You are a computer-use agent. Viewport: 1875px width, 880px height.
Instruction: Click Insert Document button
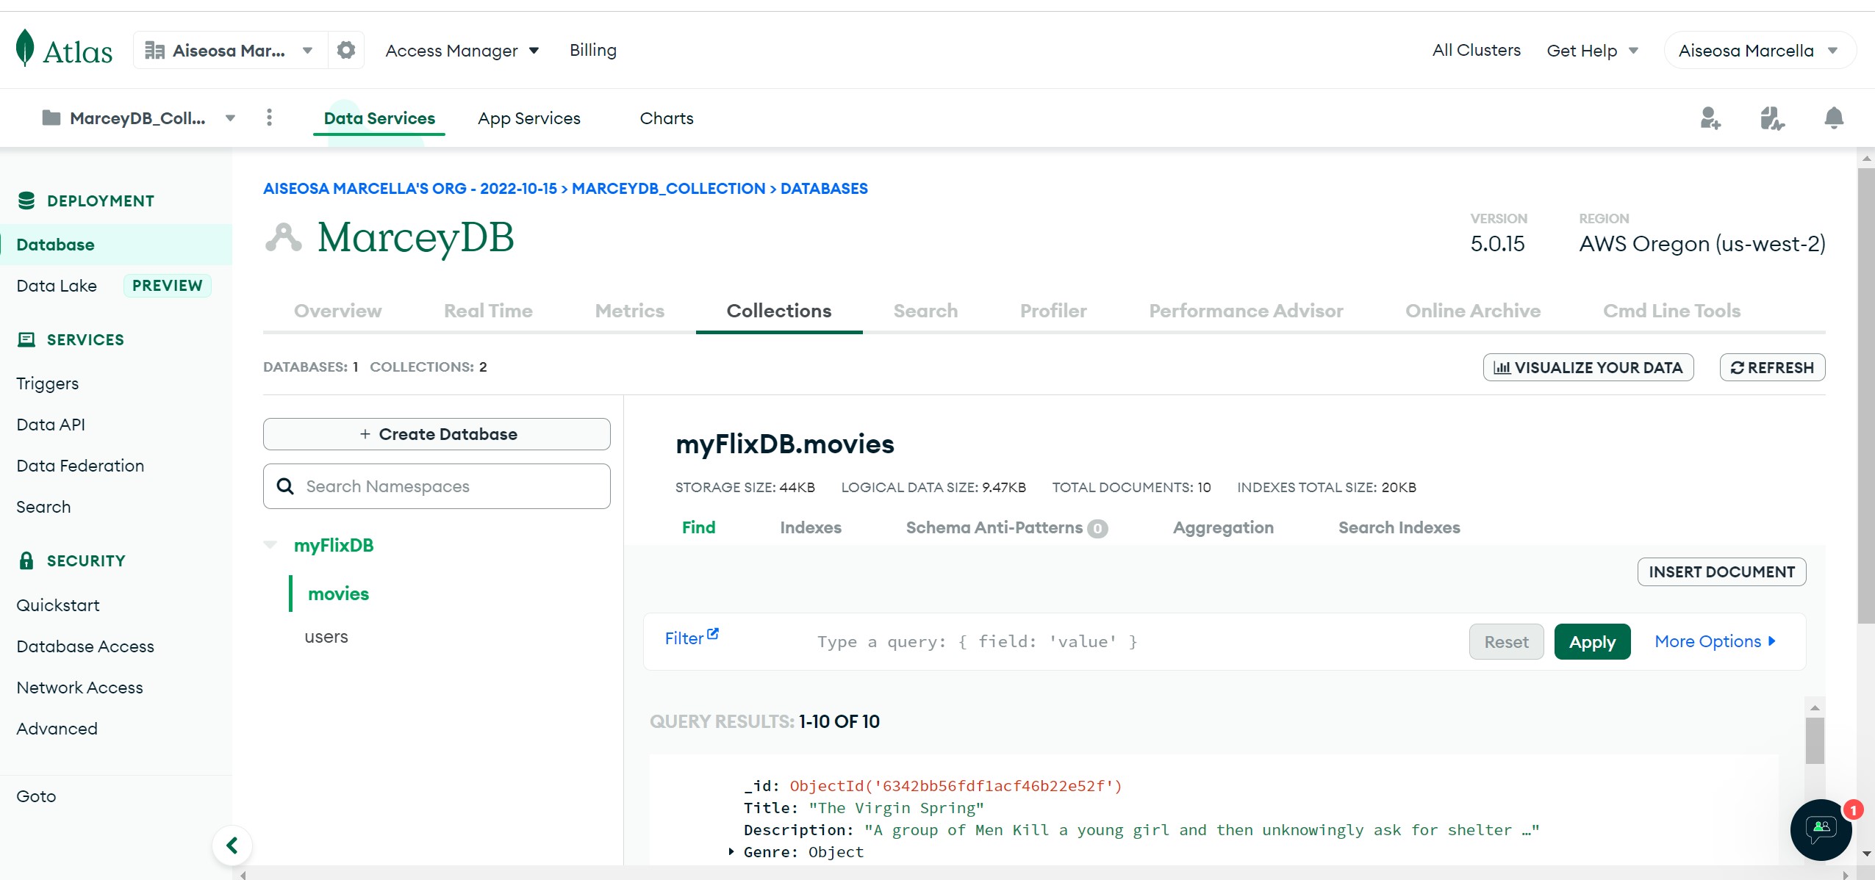click(1721, 571)
